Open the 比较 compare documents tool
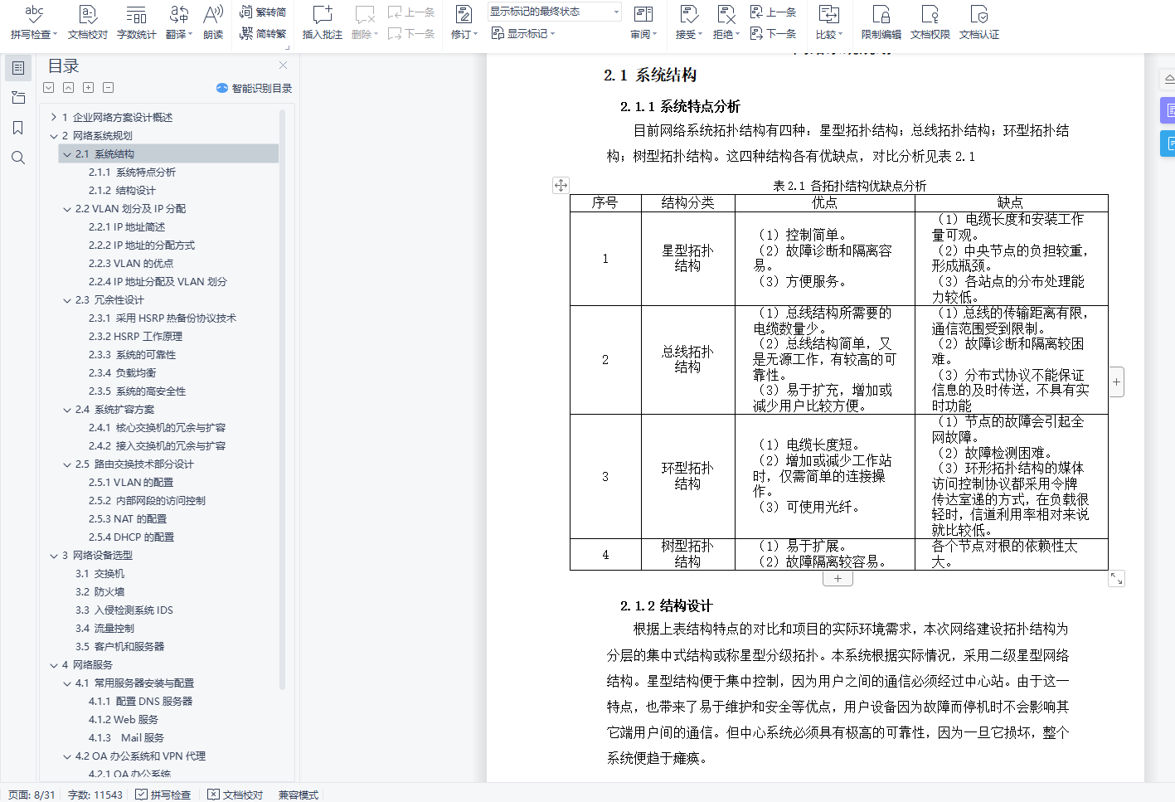 (828, 22)
